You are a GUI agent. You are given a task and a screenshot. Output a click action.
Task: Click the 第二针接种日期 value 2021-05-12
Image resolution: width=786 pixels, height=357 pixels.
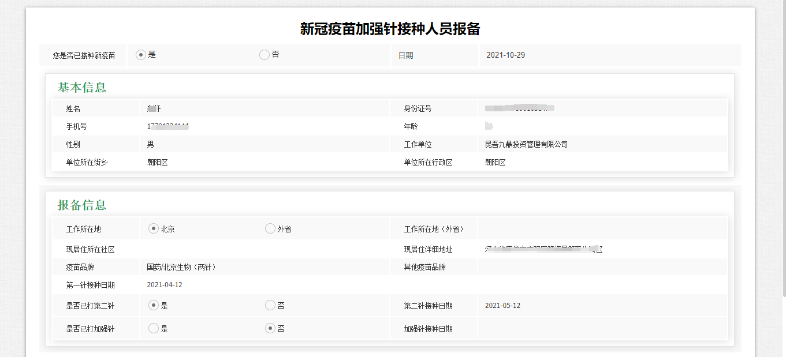pyautogui.click(x=502, y=306)
